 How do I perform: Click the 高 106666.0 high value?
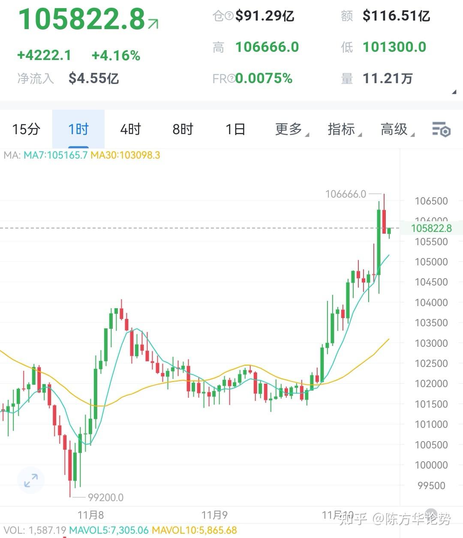267,47
